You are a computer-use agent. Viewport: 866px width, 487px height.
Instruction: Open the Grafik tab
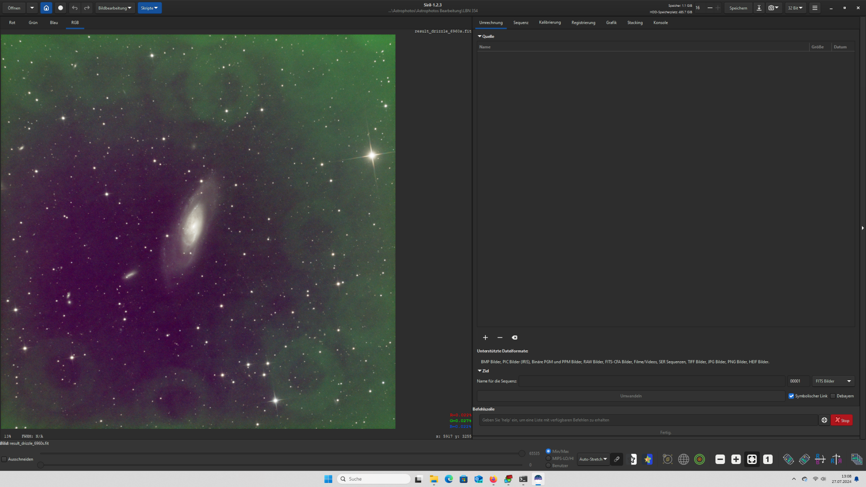(611, 23)
